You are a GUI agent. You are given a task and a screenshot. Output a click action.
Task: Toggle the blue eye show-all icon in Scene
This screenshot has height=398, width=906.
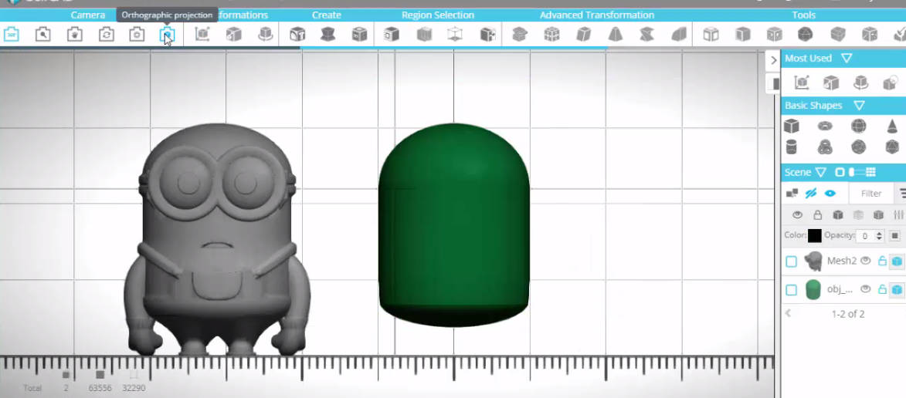point(830,194)
